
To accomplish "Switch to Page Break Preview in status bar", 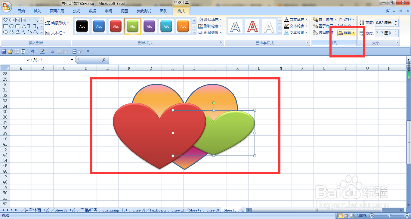I will (351, 215).
